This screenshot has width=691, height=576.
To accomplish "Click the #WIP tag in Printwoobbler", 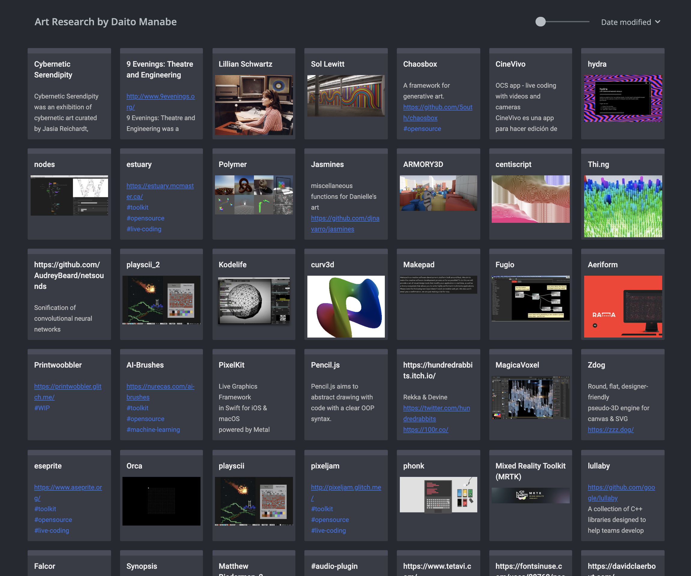I will point(42,408).
